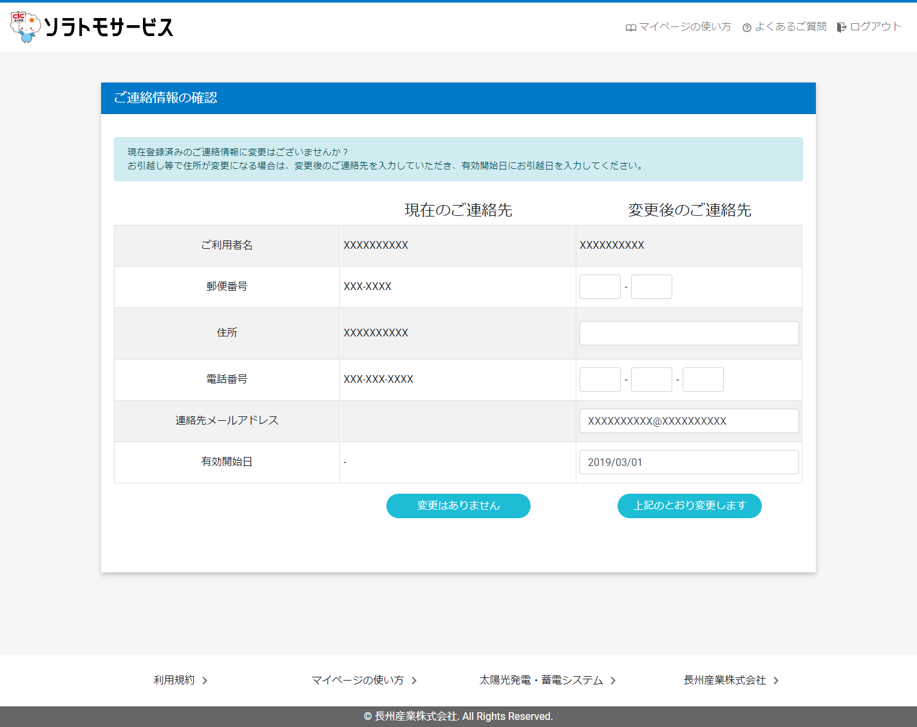Focus the first 電話番号 input box
Viewport: 917px width, 727px height.
tap(600, 380)
